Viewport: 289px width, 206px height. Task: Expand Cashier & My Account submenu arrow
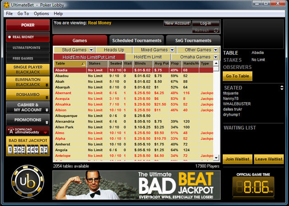(x=47, y=110)
